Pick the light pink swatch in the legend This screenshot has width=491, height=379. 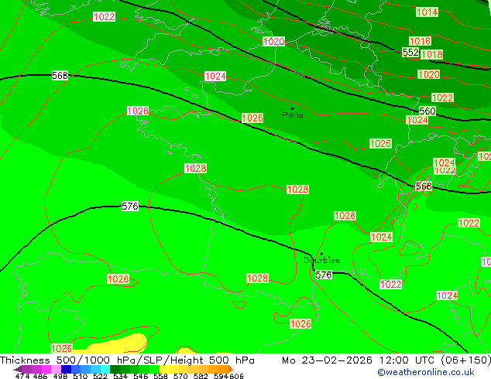point(56,369)
